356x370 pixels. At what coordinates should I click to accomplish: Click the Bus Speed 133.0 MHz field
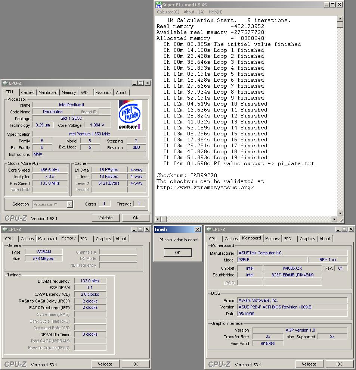50,183
